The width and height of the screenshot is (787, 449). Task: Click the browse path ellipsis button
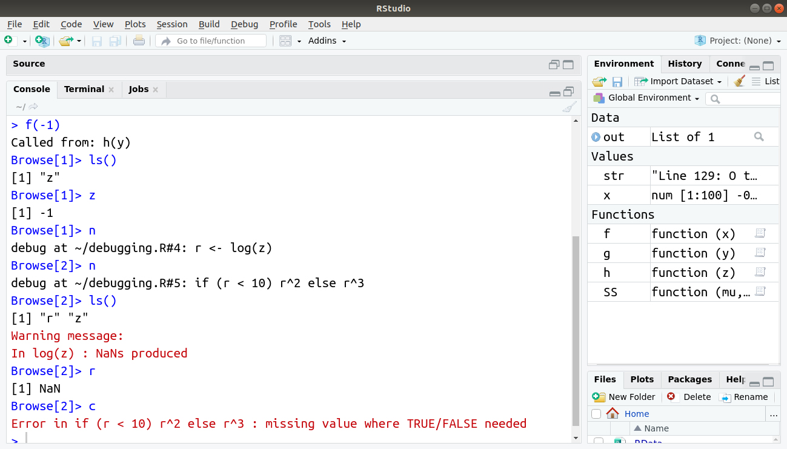tap(773, 414)
